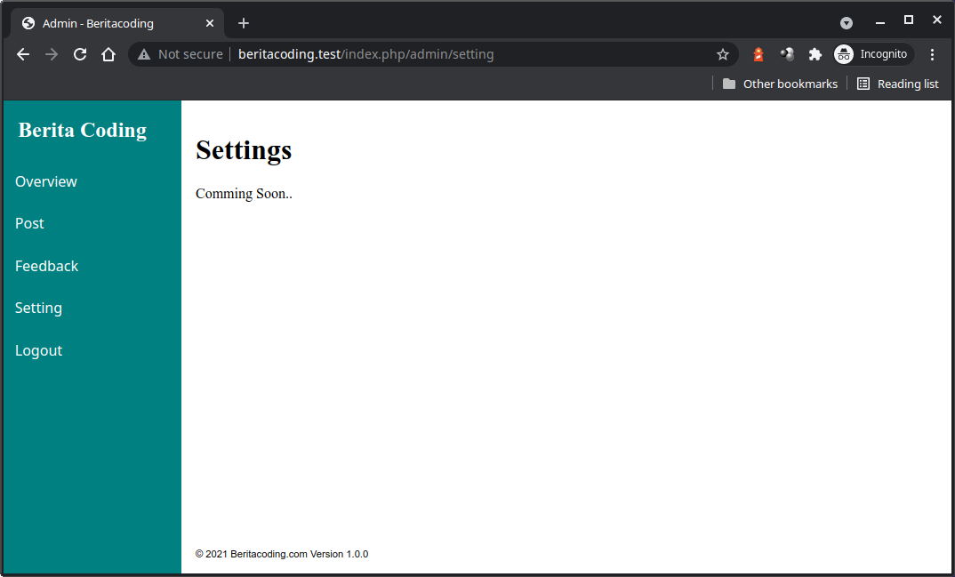The image size is (955, 577).
Task: Open Overview in the sidebar
Action: tap(46, 181)
